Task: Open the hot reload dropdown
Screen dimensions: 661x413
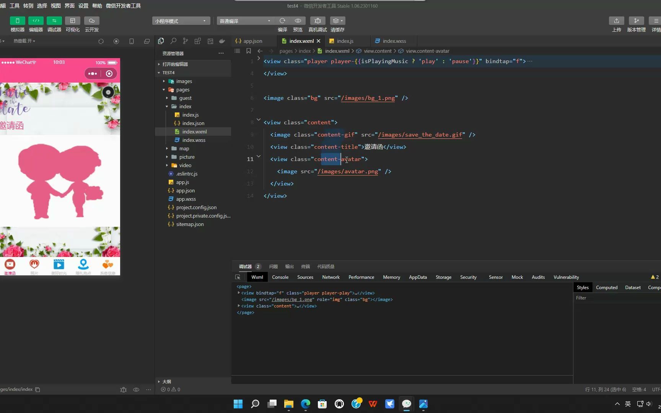Action: tap(24, 41)
